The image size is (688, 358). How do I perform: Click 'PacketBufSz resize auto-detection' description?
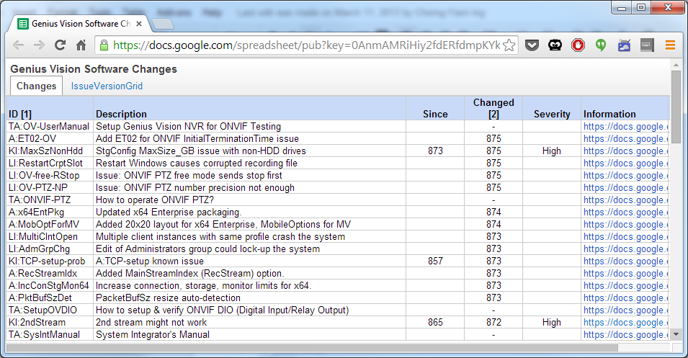pyautogui.click(x=168, y=298)
